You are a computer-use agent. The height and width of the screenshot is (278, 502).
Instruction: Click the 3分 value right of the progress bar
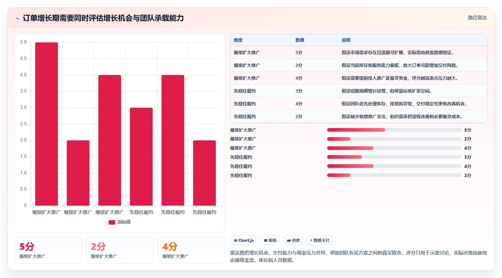pos(468,157)
